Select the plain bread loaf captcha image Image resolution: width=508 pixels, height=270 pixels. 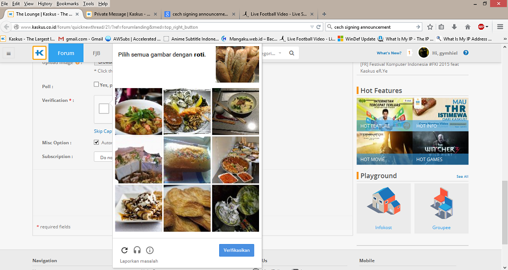(x=187, y=160)
